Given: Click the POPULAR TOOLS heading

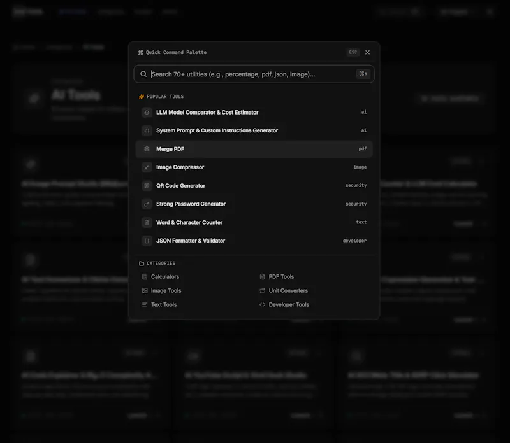Looking at the screenshot, I should (x=165, y=97).
